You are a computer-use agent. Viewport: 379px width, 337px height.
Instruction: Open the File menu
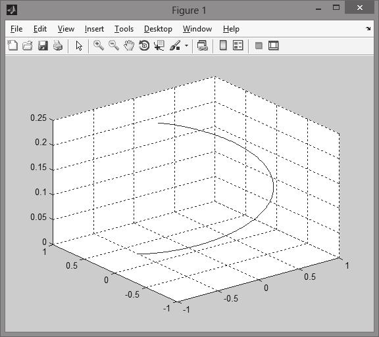[16, 29]
